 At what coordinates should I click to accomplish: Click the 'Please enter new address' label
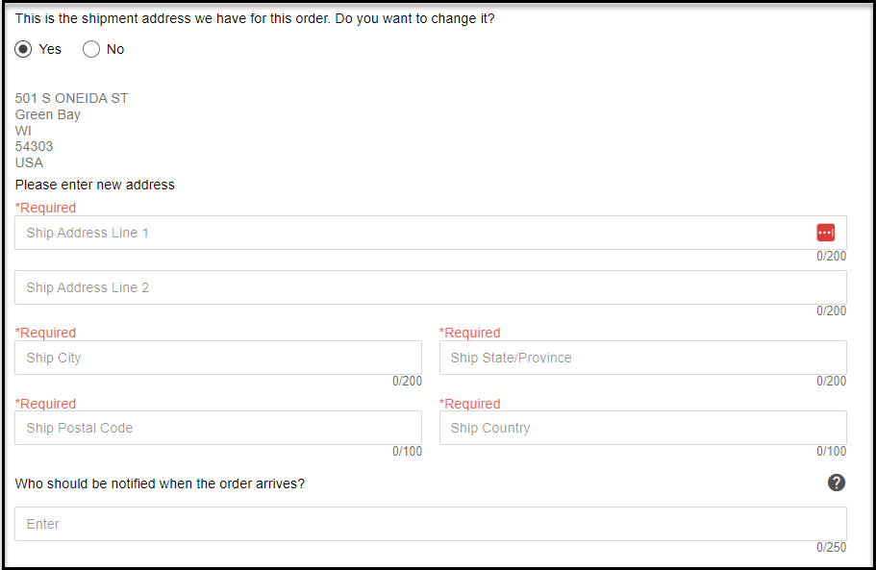point(95,185)
